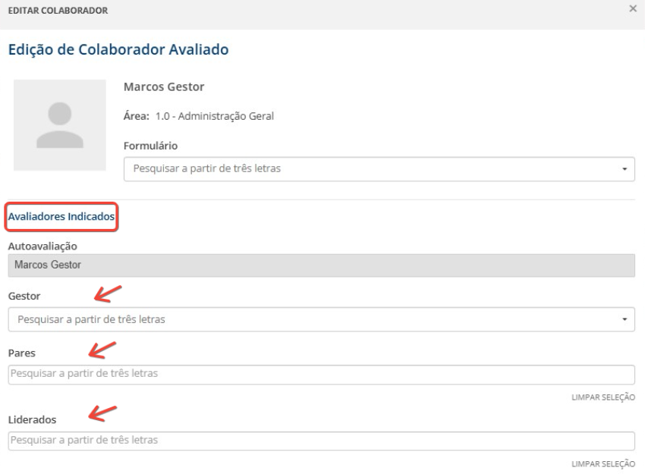Screen dimensions: 645x474
Task: Click the profile avatar placeholder image
Action: pos(59,124)
